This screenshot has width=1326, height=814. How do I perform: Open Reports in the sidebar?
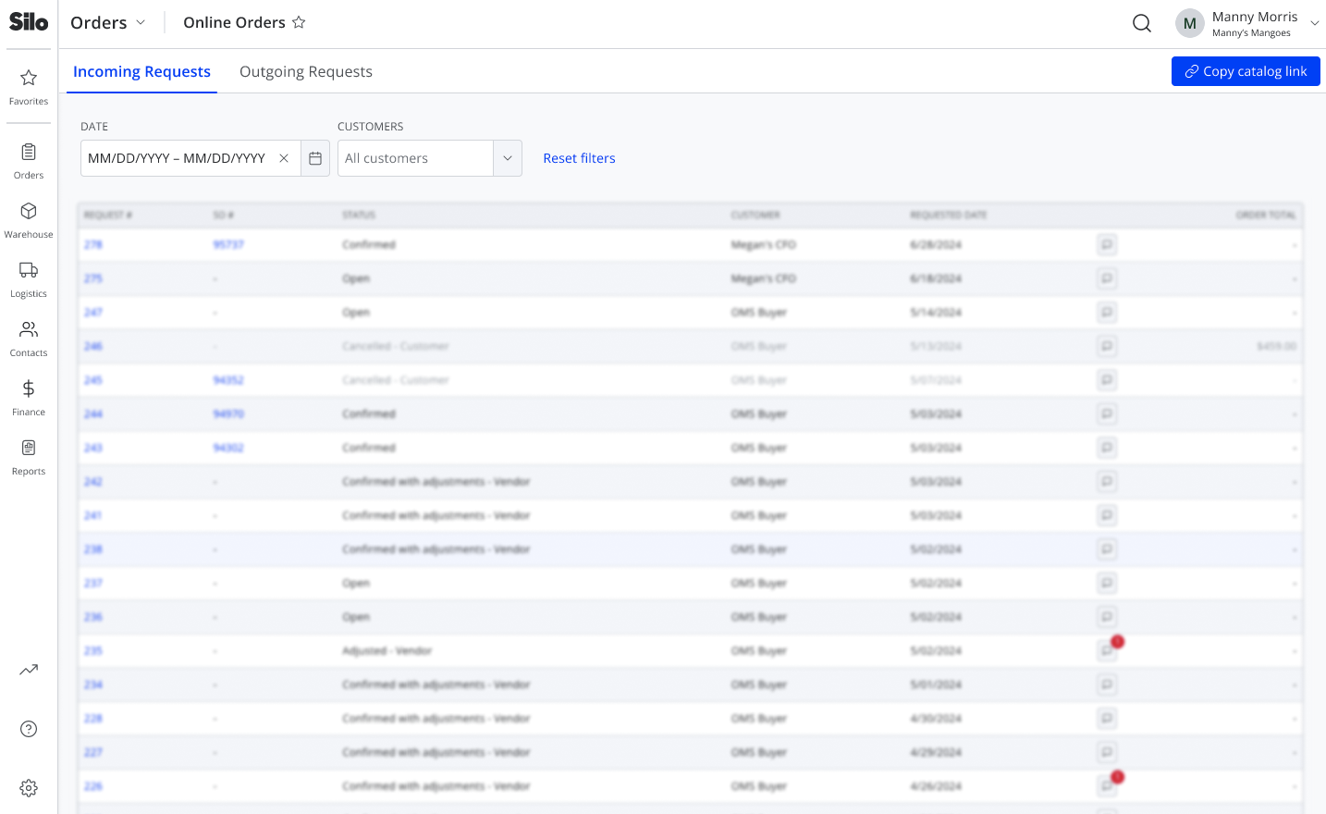[29, 457]
